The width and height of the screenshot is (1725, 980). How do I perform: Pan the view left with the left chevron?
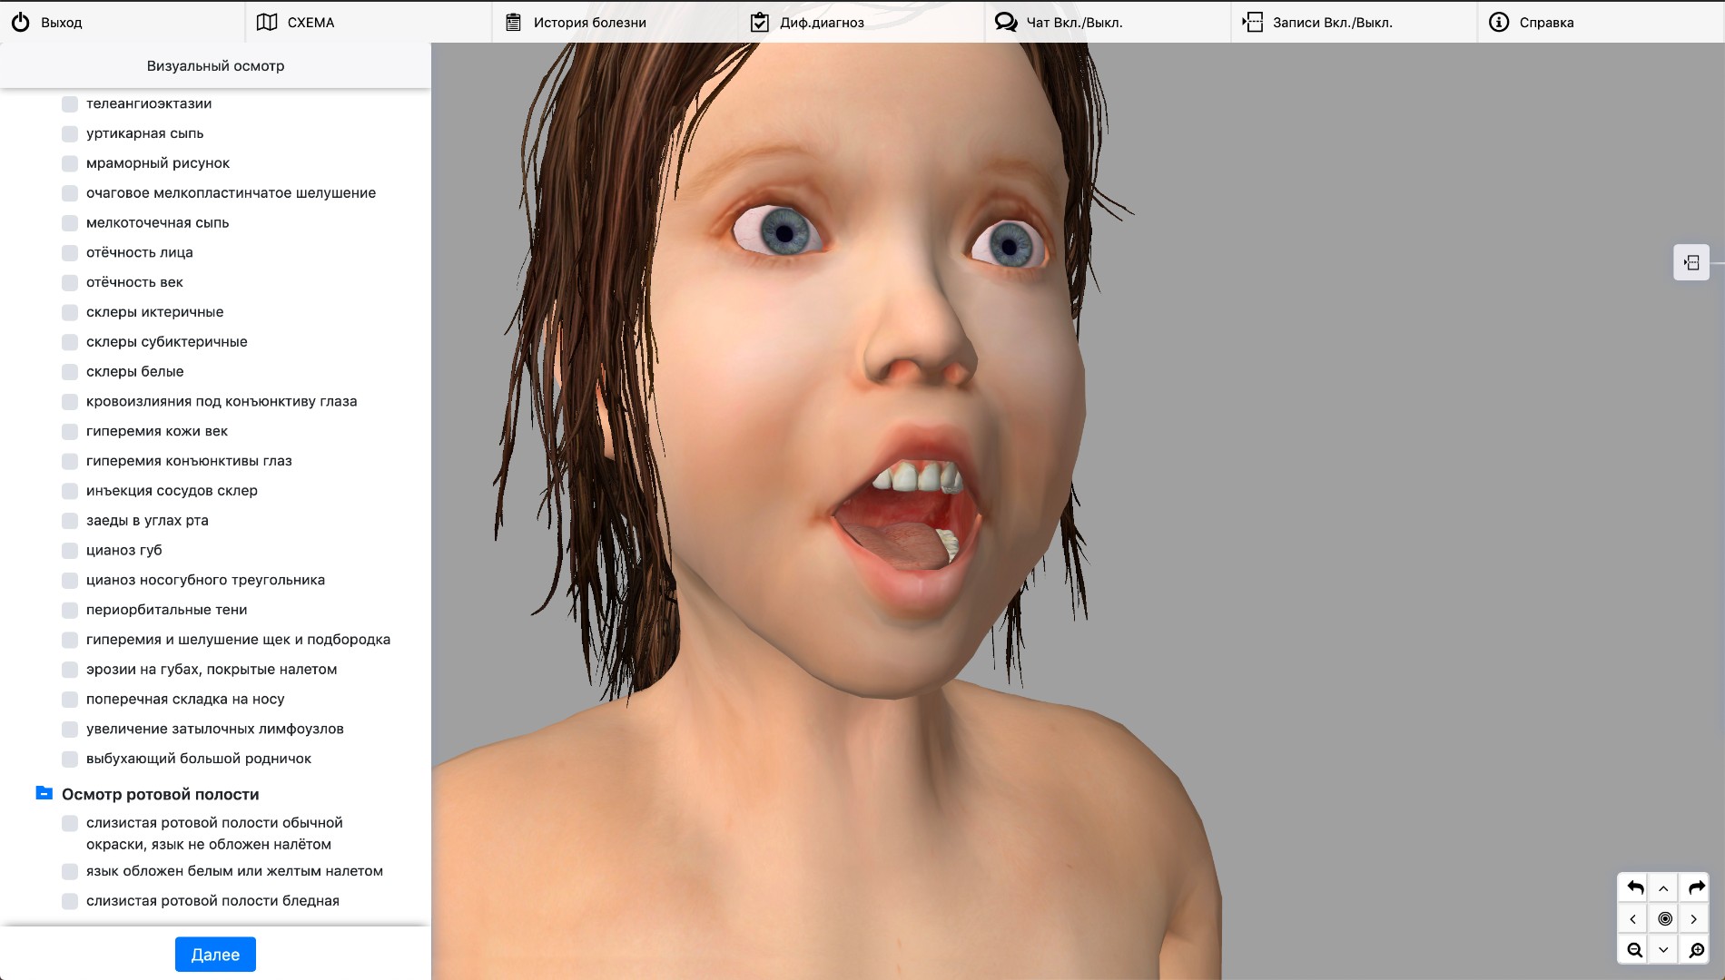point(1633,918)
